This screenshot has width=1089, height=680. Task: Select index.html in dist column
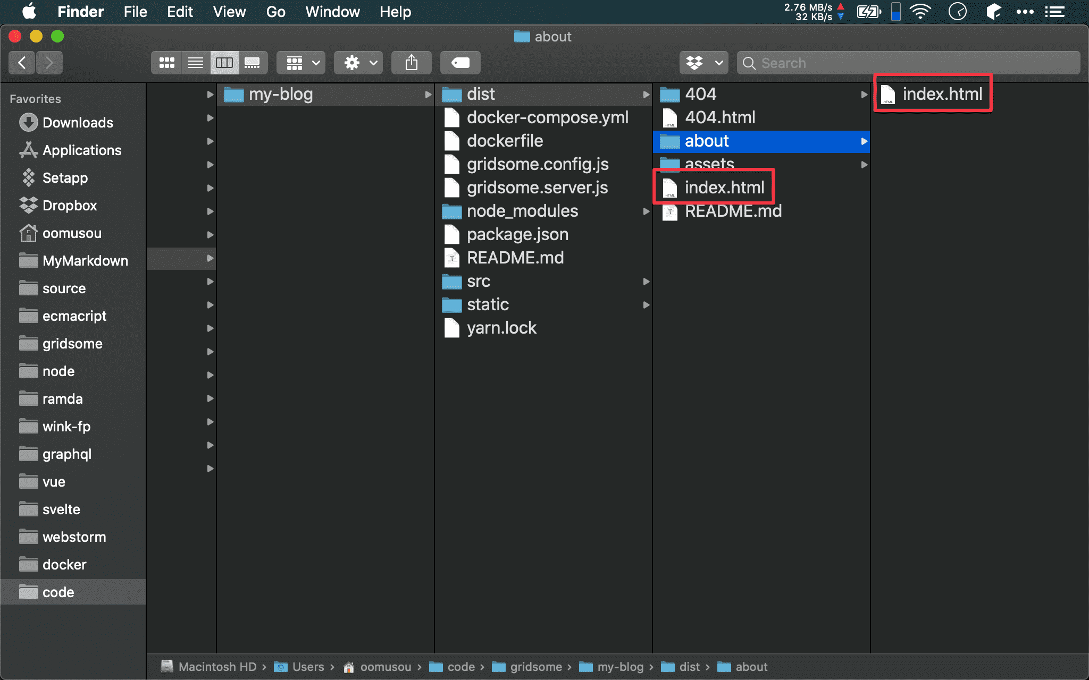[761, 188]
